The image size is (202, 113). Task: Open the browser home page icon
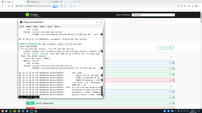[12, 6]
